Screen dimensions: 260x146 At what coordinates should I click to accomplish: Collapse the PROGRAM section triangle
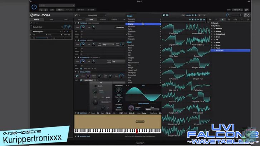point(76,23)
